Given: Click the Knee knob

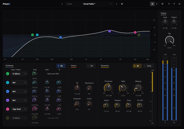Looking at the screenshot, I should [129, 105].
